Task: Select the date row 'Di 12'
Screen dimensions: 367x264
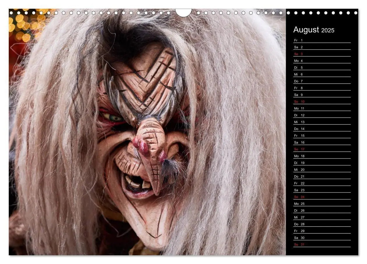Action: click(322, 115)
